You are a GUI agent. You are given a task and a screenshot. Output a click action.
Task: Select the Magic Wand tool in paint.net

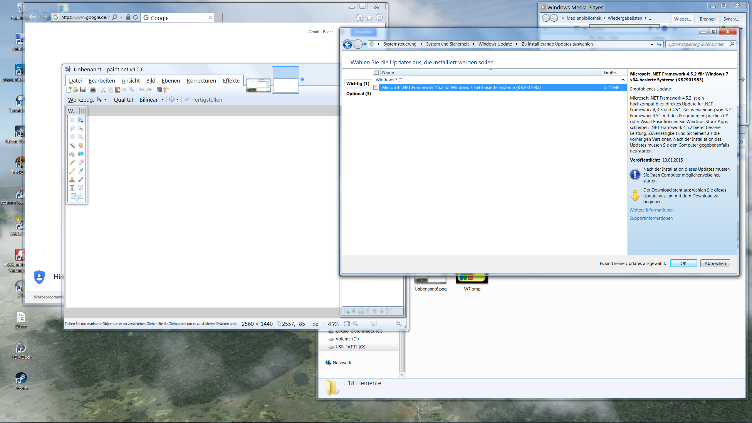72,145
